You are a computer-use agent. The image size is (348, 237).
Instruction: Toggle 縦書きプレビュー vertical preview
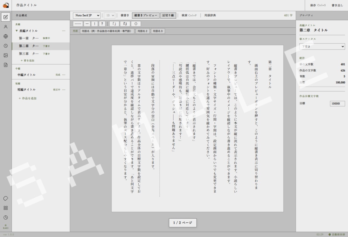tap(146, 15)
